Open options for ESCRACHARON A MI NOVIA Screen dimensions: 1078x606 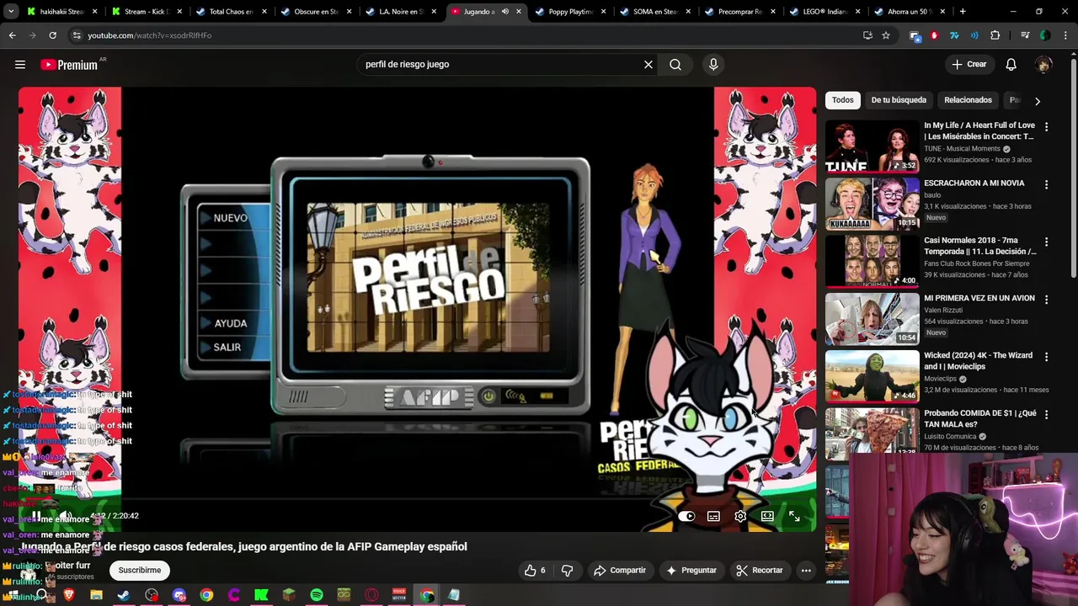pos(1046,184)
